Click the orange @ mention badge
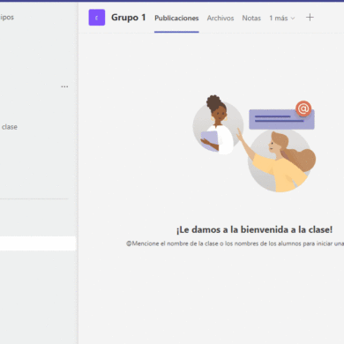The height and width of the screenshot is (344, 344). click(x=303, y=108)
